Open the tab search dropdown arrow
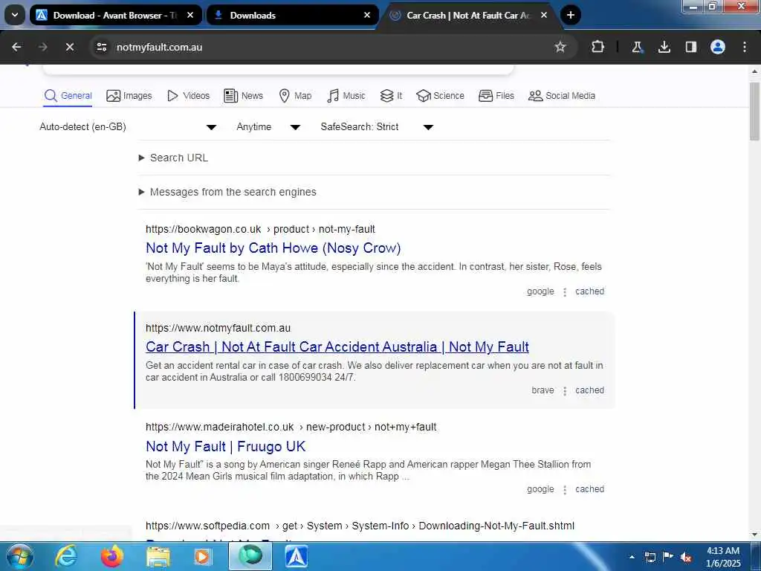 tap(15, 15)
